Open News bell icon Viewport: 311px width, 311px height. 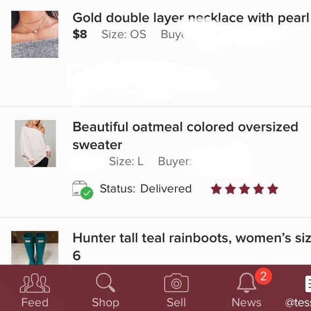tap(247, 283)
